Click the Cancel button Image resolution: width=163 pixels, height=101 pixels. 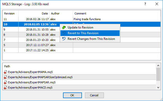click(94, 95)
